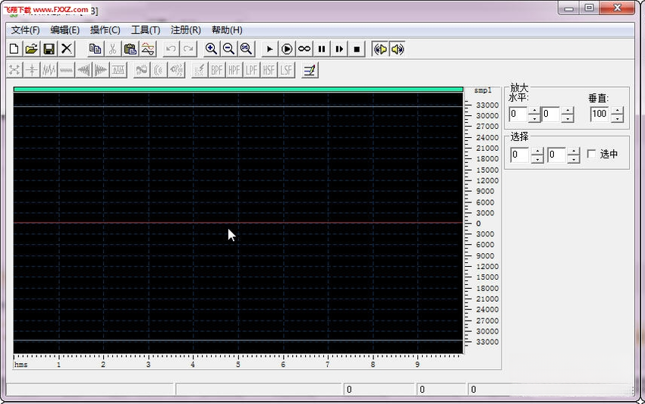Image resolution: width=645 pixels, height=404 pixels.
Task: Zoom in with the plus magnifier icon
Action: pos(212,49)
